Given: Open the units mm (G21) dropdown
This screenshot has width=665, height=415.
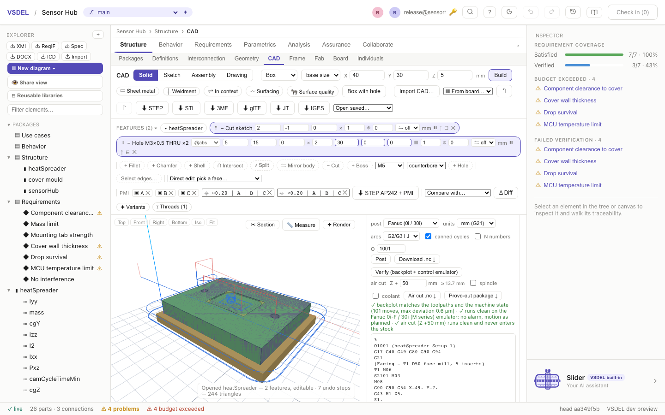Looking at the screenshot, I should point(476,223).
